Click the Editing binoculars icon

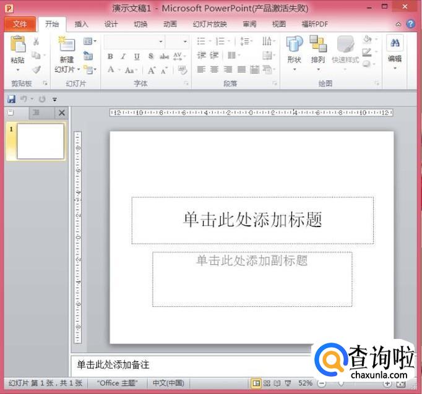395,43
